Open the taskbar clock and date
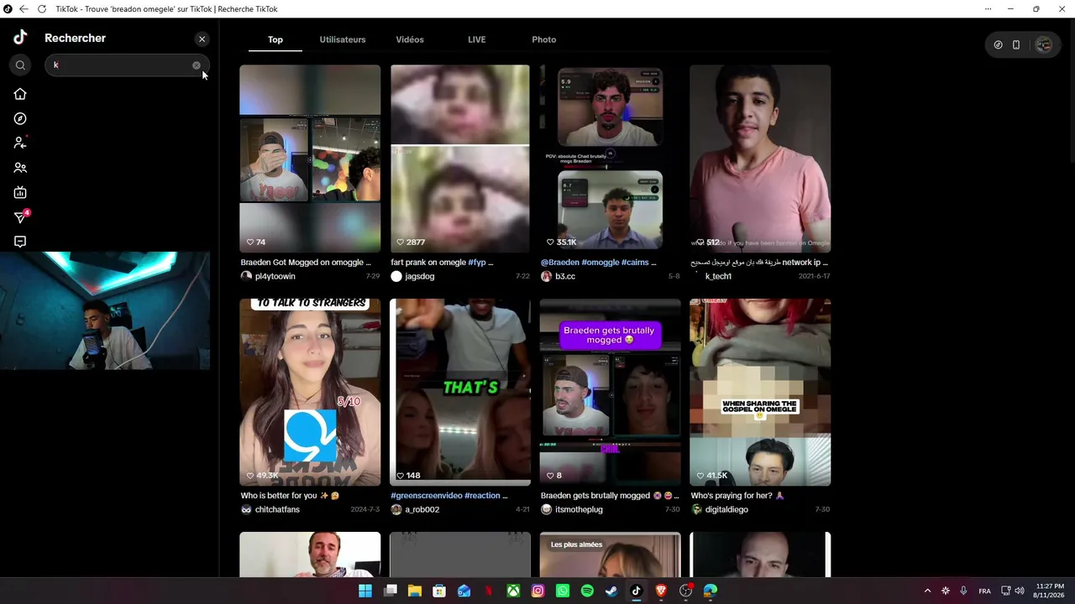1075x604 pixels. pos(1050,591)
